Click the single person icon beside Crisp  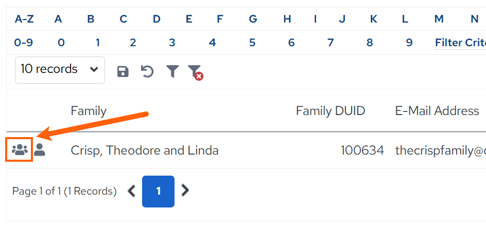click(39, 150)
